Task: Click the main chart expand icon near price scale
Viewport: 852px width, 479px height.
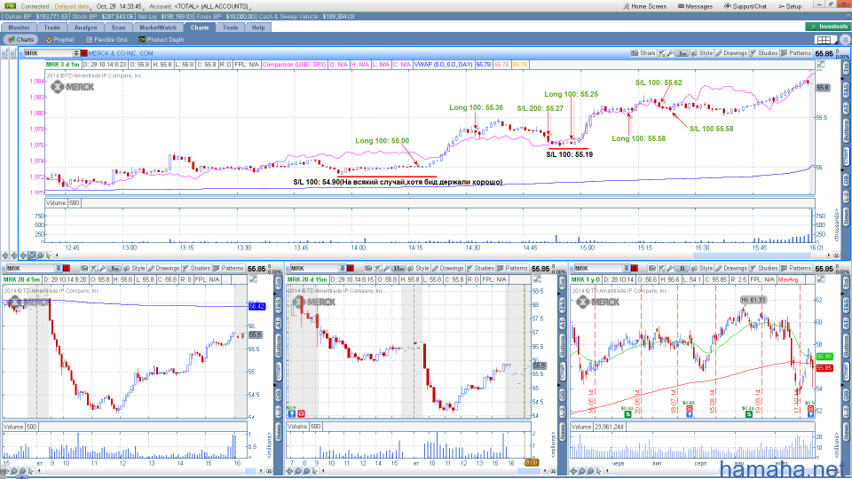Action: pos(821,65)
